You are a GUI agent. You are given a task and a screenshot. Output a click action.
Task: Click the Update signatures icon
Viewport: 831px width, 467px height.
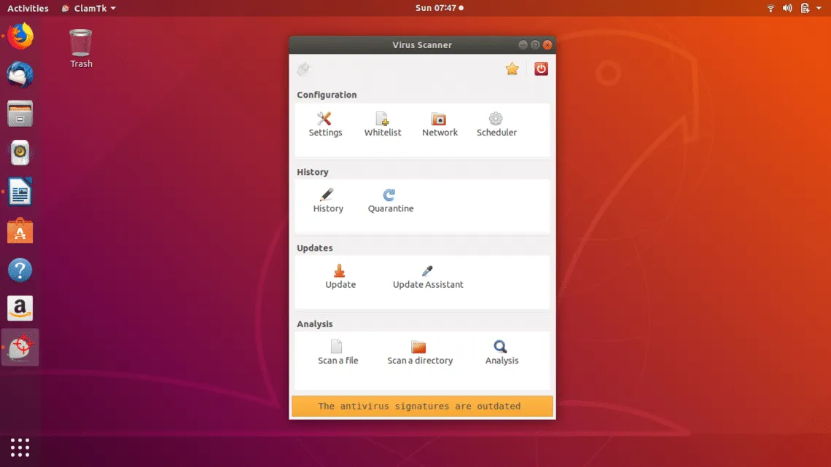[340, 272]
